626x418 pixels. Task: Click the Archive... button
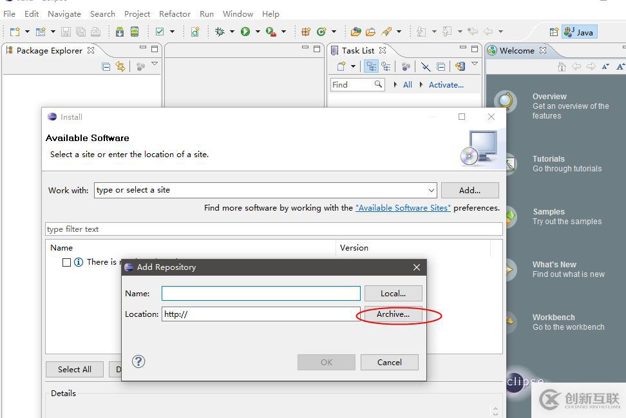(x=394, y=314)
